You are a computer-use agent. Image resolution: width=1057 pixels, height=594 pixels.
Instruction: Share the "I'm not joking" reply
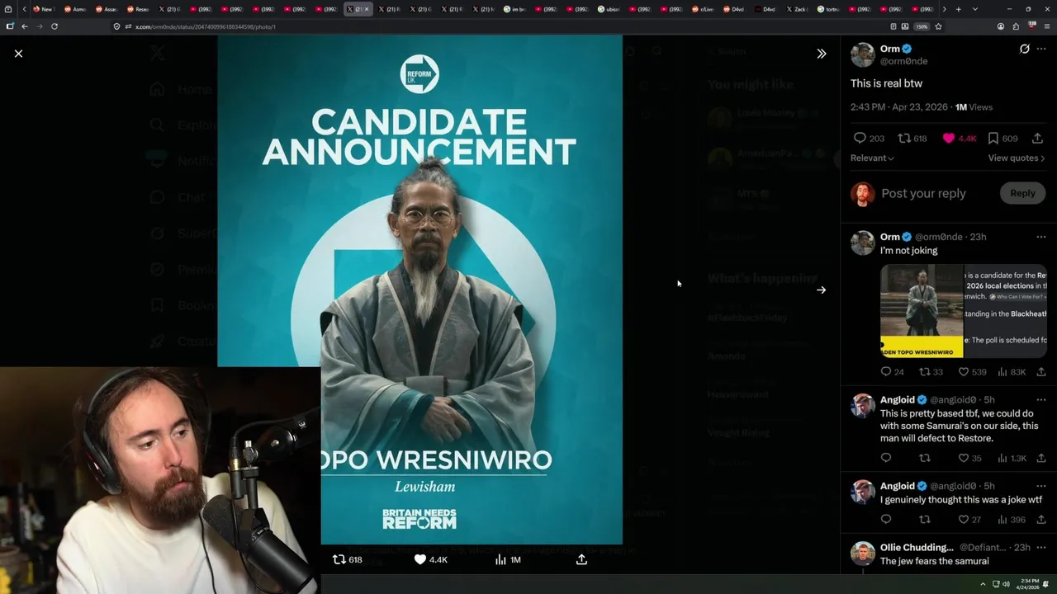[1041, 372]
